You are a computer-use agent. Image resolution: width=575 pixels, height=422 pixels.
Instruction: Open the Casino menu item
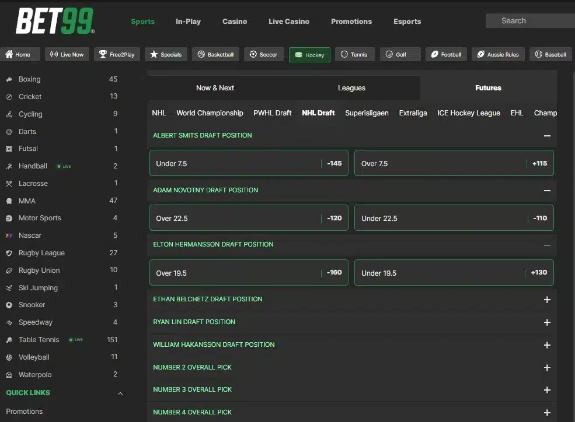click(235, 21)
